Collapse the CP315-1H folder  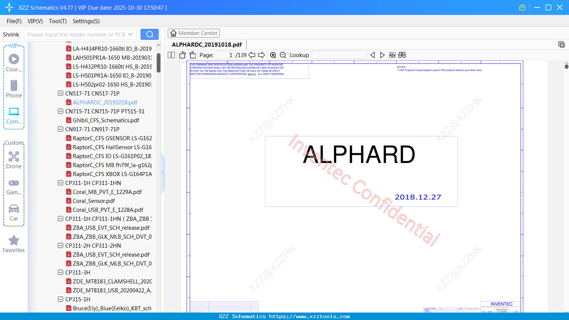point(61,299)
